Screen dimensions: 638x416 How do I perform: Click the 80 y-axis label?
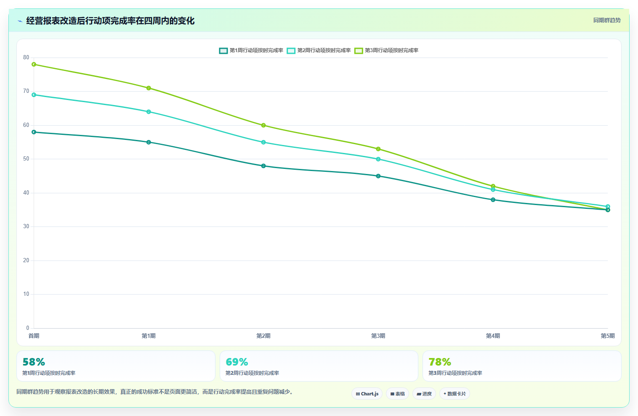point(26,58)
